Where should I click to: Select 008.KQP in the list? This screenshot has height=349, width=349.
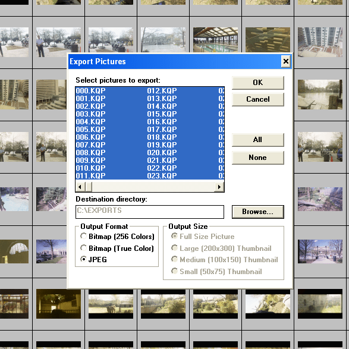click(90, 153)
